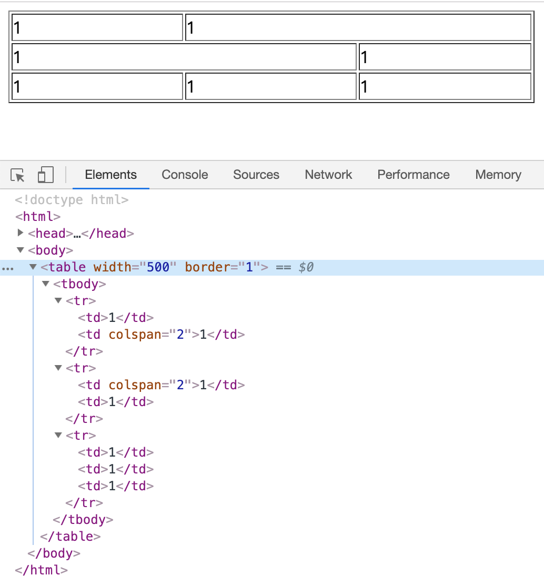544x586 pixels.
Task: Toggle device emulation mode on
Action: pyautogui.click(x=45, y=174)
